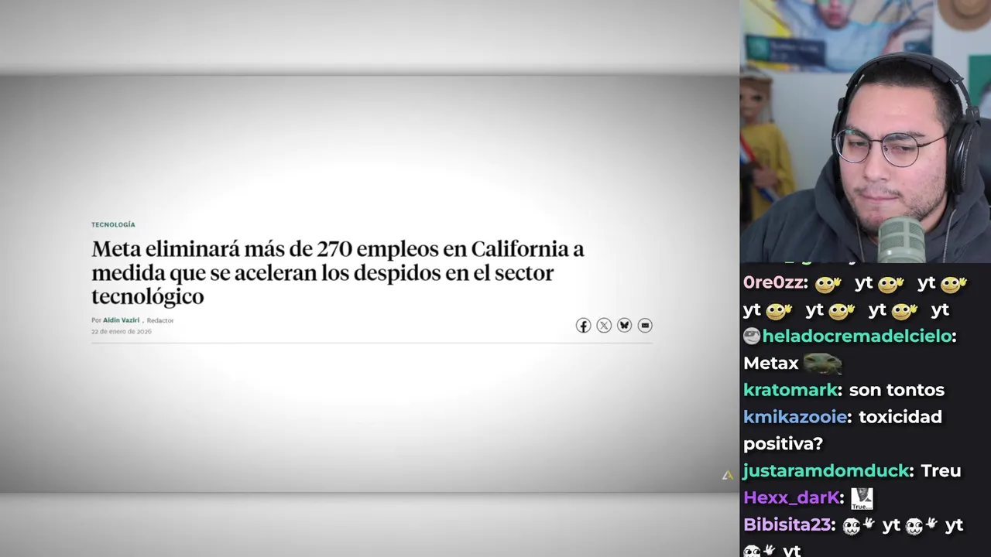Share the article on X

pos(604,326)
